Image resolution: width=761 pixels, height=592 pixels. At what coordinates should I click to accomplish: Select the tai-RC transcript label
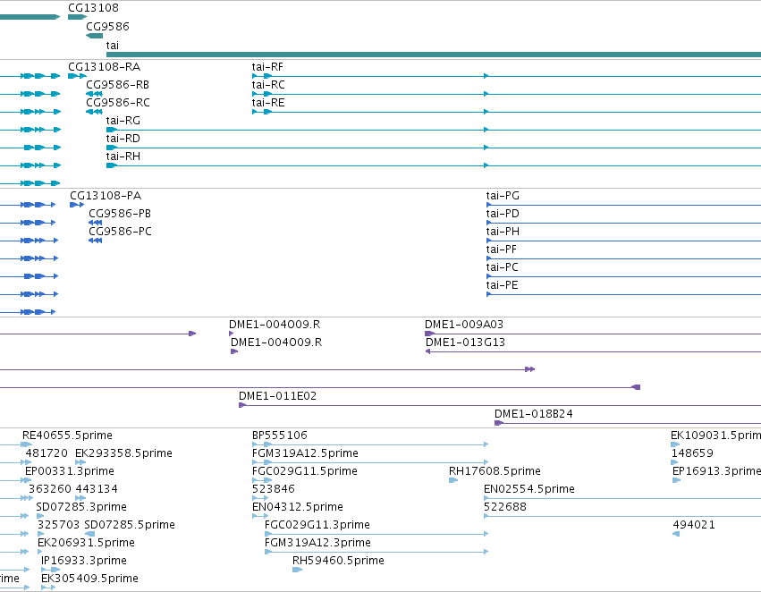pos(268,85)
